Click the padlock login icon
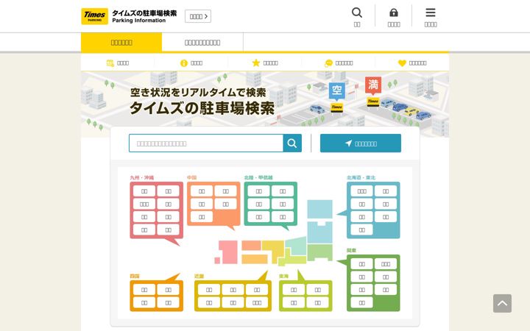The height and width of the screenshot is (331, 530). click(x=394, y=17)
